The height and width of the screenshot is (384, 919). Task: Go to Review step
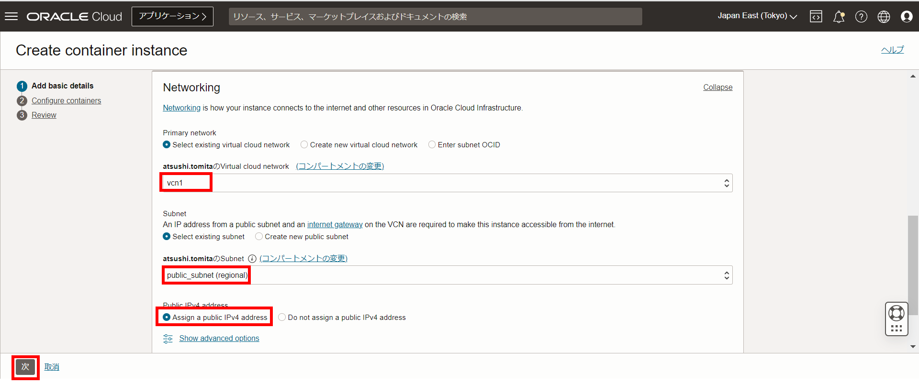point(44,115)
